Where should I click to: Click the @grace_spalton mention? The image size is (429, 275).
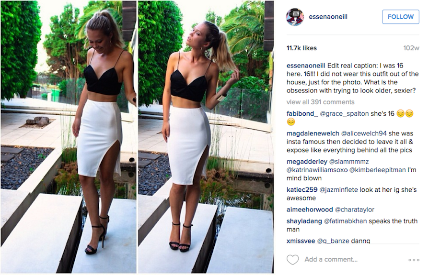pos(344,114)
